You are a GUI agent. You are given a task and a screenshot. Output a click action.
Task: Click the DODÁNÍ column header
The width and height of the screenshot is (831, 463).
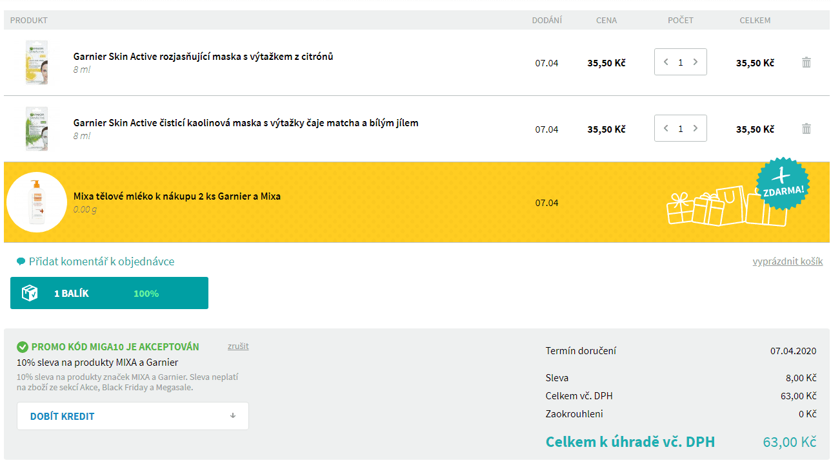[x=547, y=20]
